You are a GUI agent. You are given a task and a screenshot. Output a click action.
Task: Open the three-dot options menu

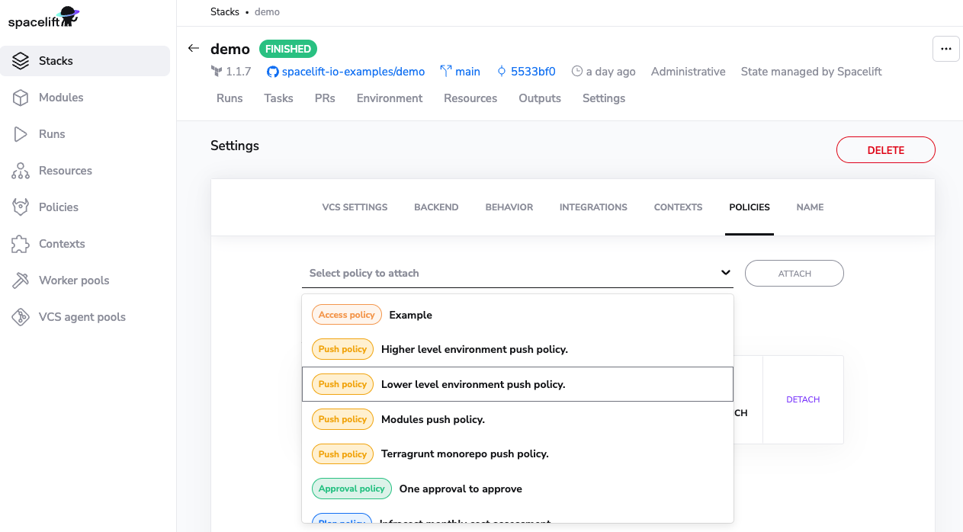tap(946, 48)
